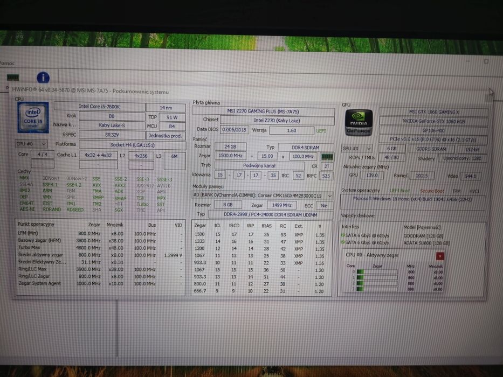Open the GPU #0 selector dropdown
The width and height of the screenshot is (503, 377).
point(357,149)
